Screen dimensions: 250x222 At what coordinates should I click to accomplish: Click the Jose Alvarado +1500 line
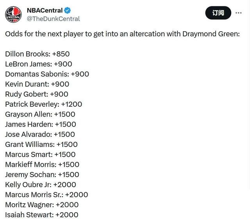40,134
